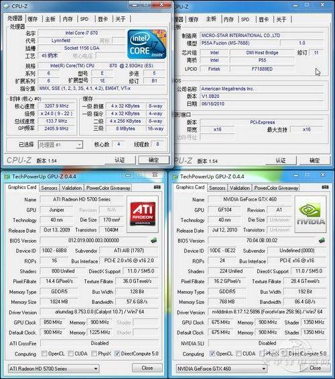Click core speed value 3207.9 MHz
Image resolution: width=335 pixels, height=379 pixels.
(x=56, y=106)
